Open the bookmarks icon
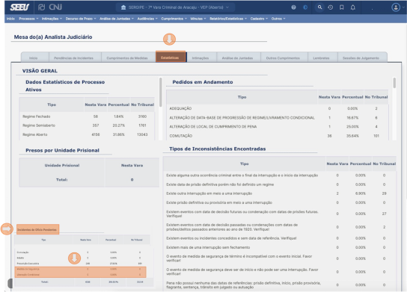407x292 pixels. point(342,7)
